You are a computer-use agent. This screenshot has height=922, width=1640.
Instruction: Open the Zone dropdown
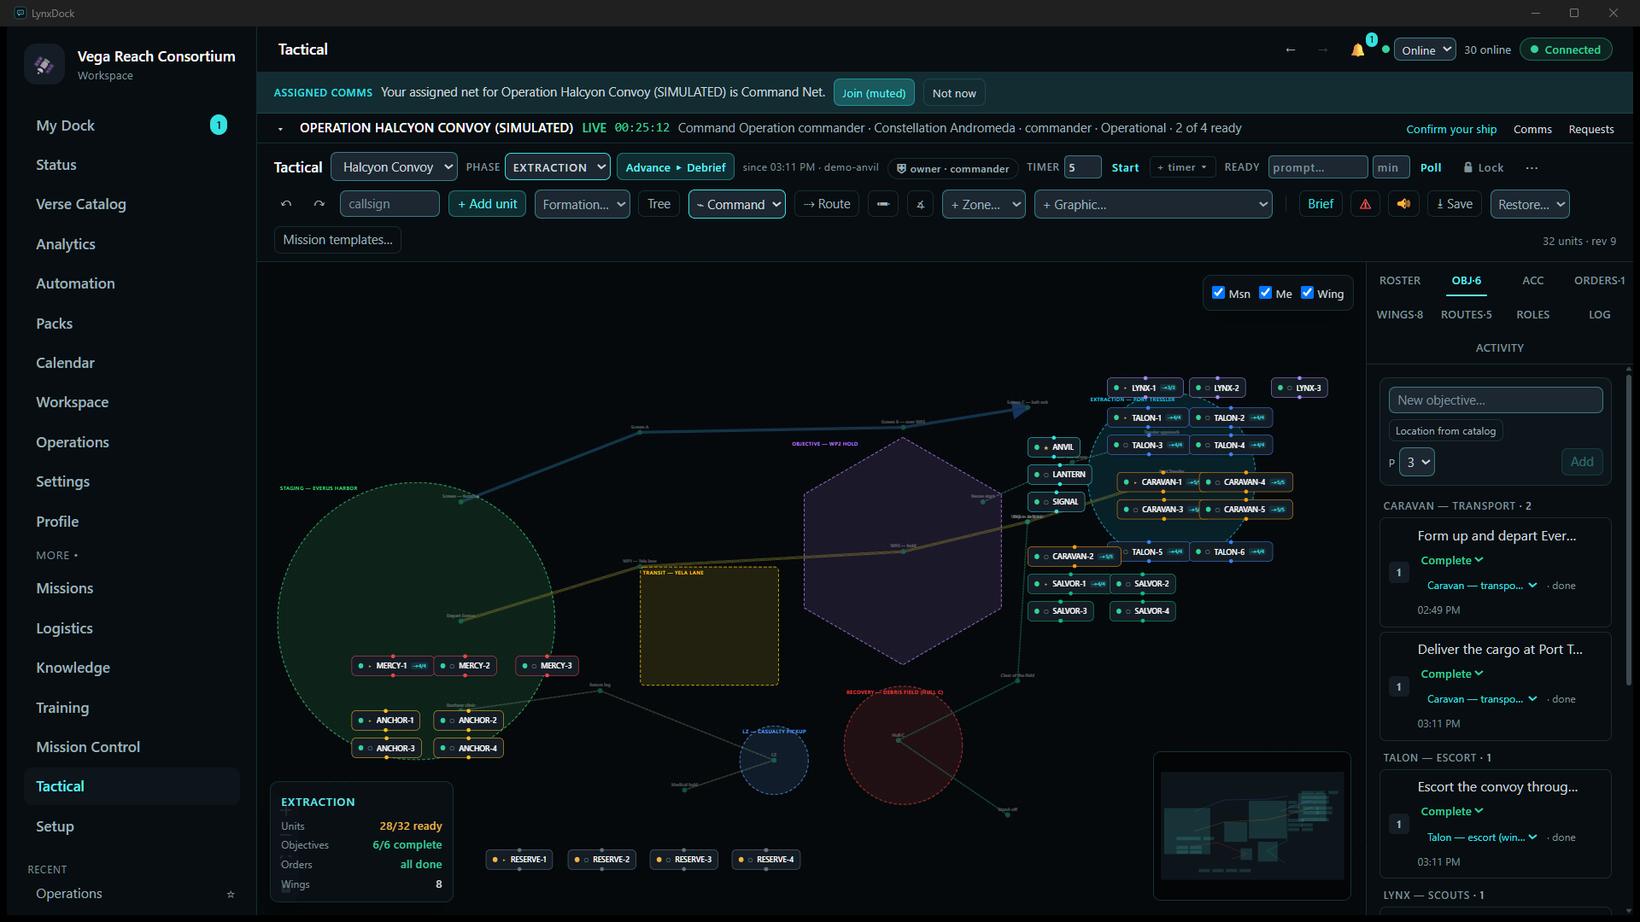[983, 204]
